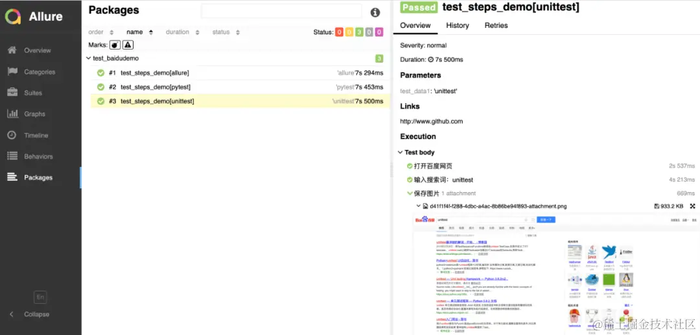
Task: Click the home icon next to Overview
Action: pos(12,50)
